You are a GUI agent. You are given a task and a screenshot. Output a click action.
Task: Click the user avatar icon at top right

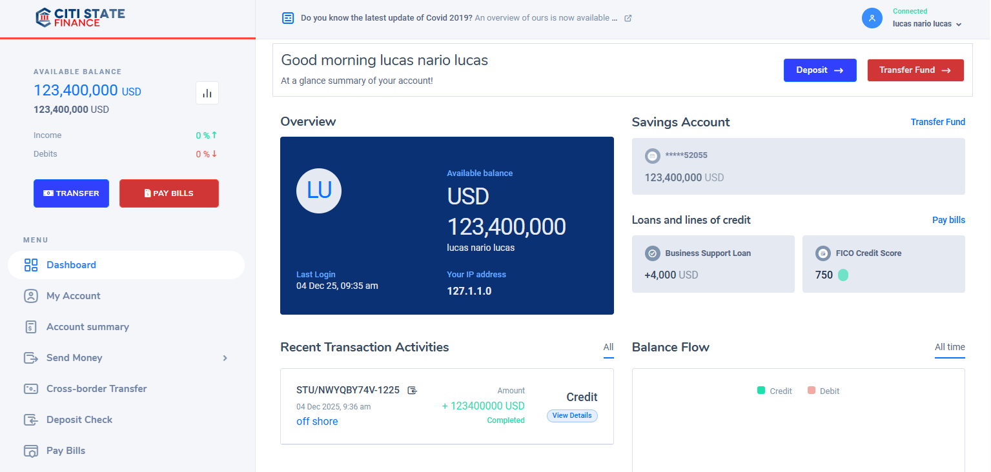coord(872,18)
